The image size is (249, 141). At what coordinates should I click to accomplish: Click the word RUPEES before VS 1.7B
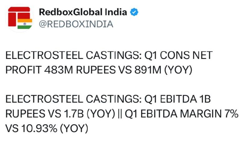[25, 114]
